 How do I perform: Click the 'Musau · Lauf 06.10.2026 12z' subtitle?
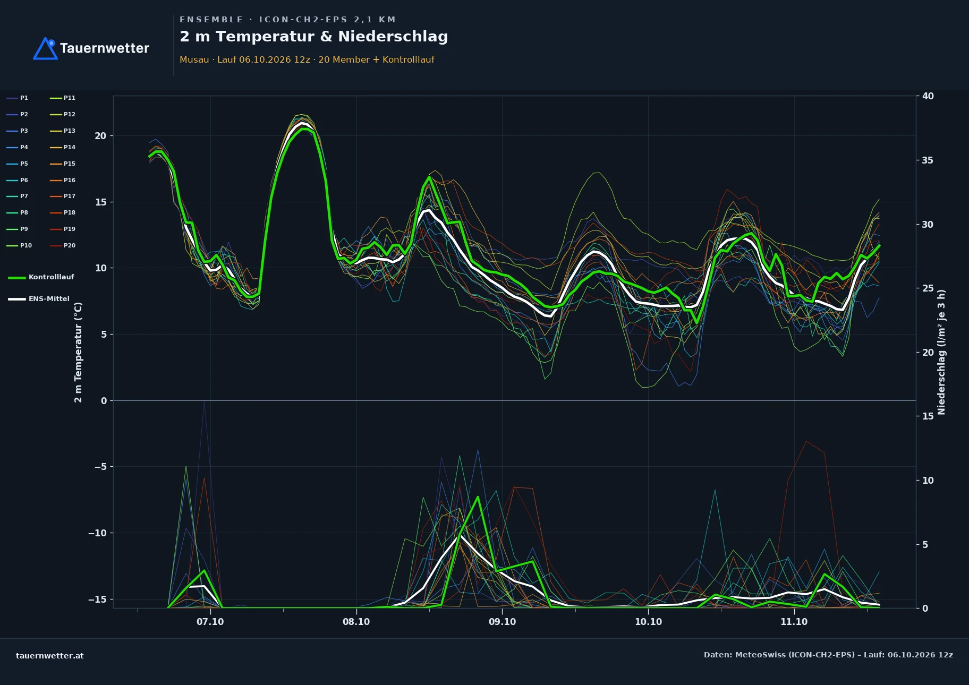point(245,59)
